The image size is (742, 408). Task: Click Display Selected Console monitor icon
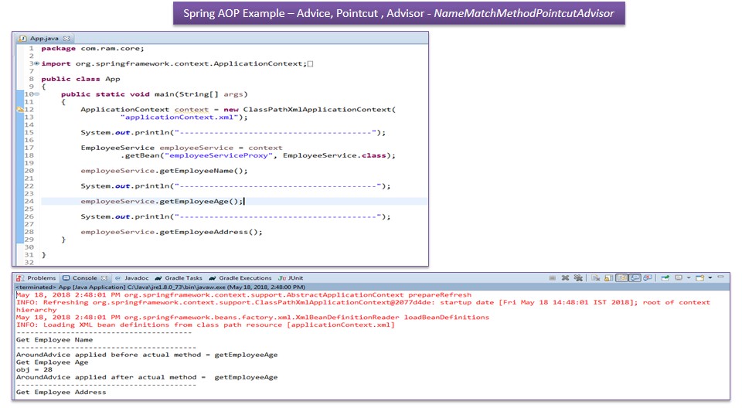678,278
